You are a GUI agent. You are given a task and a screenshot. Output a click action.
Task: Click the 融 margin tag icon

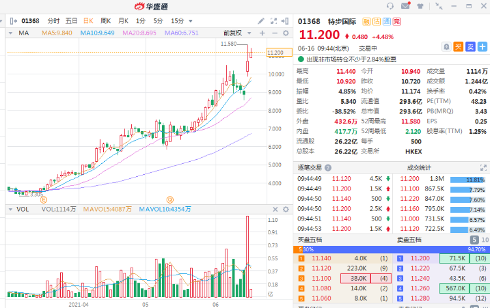367,22
